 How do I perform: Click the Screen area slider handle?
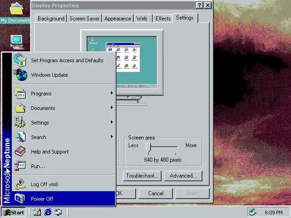pyautogui.click(x=148, y=147)
